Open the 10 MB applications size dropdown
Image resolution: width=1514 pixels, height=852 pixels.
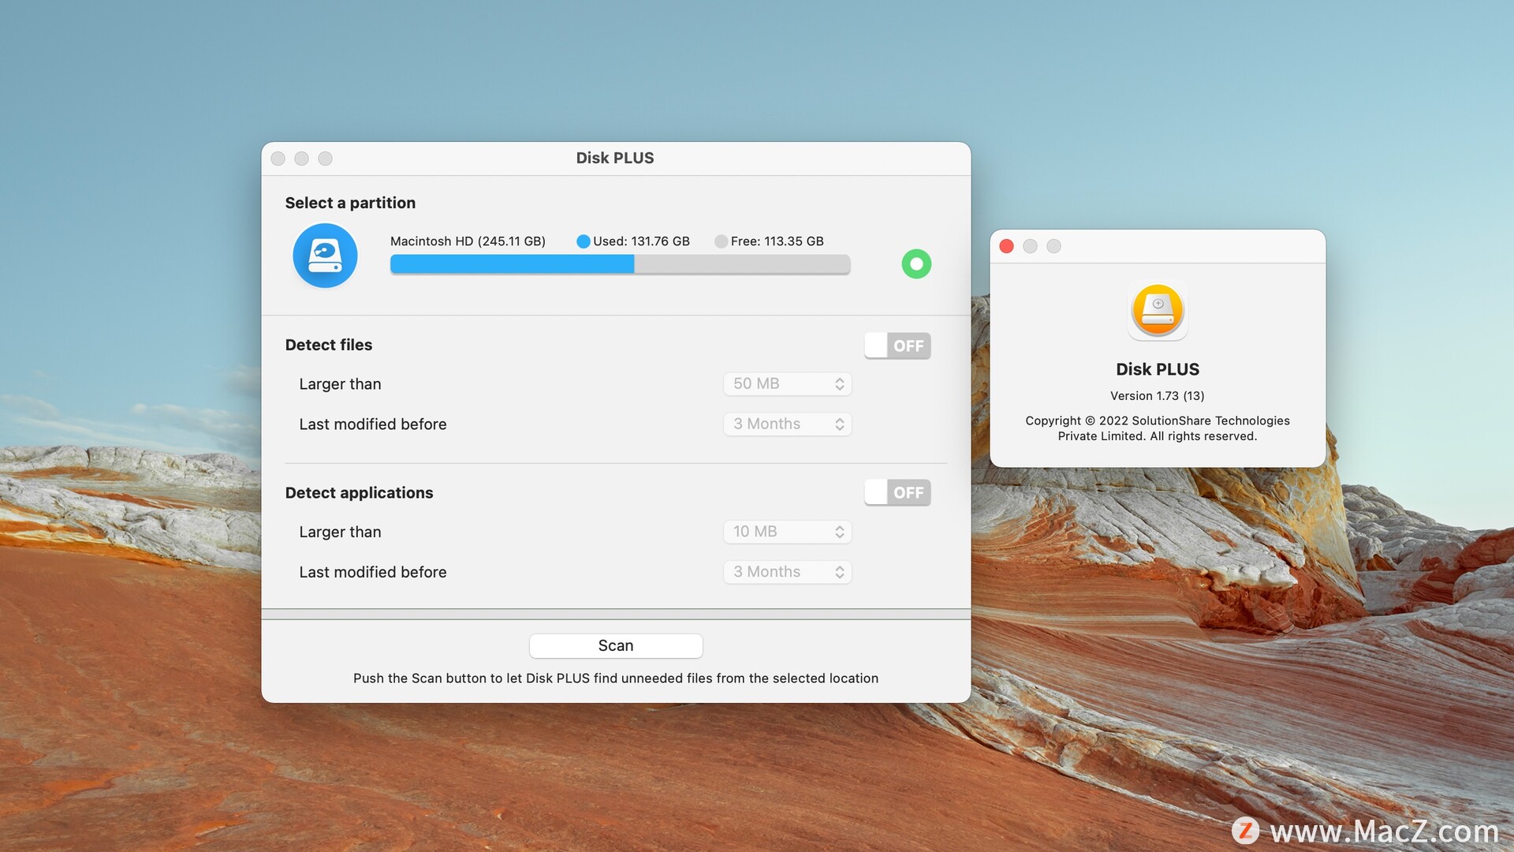787,532
